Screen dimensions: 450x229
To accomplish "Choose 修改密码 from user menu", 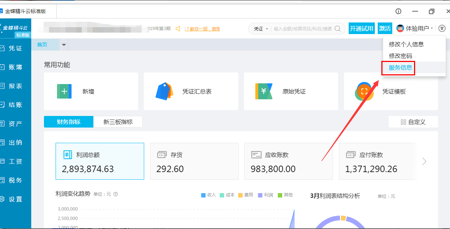I will click(414, 56).
